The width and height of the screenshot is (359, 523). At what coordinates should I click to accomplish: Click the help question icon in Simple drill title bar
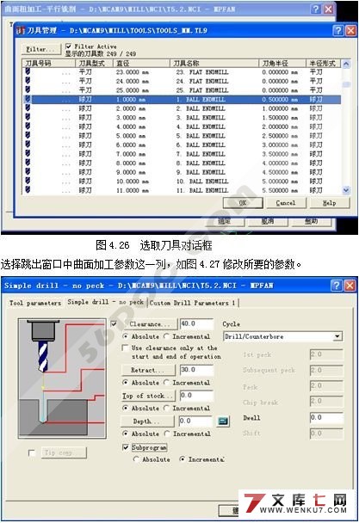click(x=337, y=286)
